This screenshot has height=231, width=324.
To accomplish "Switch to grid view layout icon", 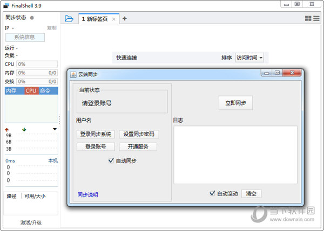I will point(308,18).
